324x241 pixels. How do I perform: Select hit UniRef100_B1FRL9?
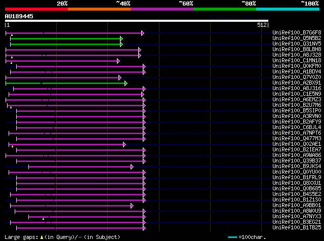tap(297, 178)
